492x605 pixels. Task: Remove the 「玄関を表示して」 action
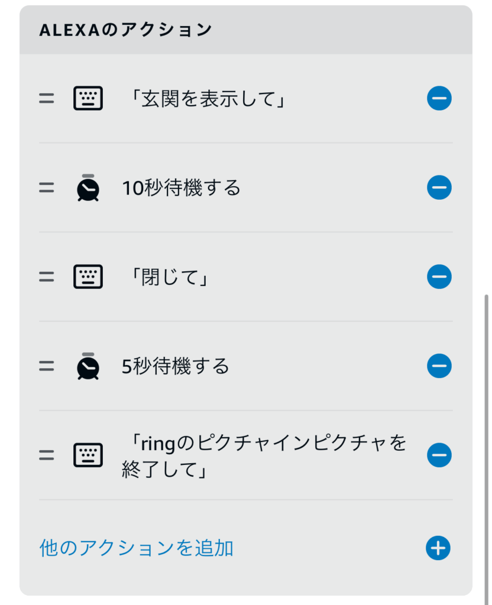(439, 99)
